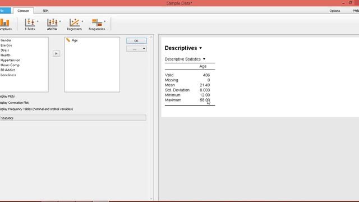This screenshot has height=202, width=359.
Task: Click the Minimum value 12.00
Action: (x=205, y=95)
